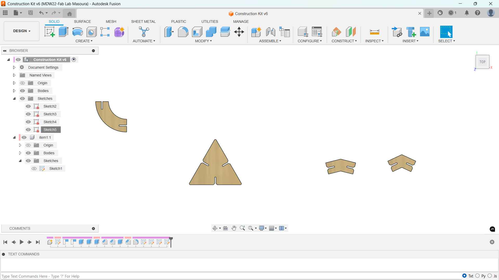Toggle visibility of Sketch3
Image resolution: width=499 pixels, height=280 pixels.
click(28, 114)
